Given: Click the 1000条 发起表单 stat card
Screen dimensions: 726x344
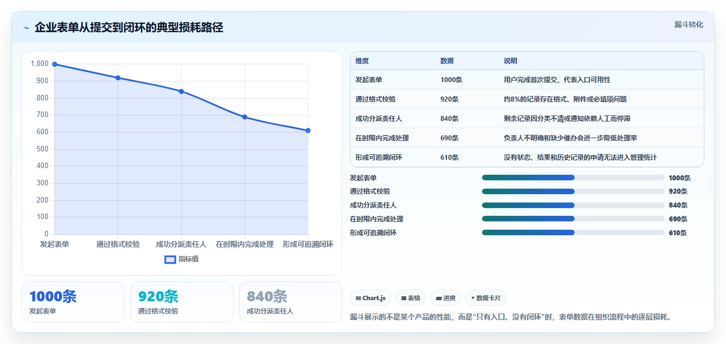Looking at the screenshot, I should 73,302.
